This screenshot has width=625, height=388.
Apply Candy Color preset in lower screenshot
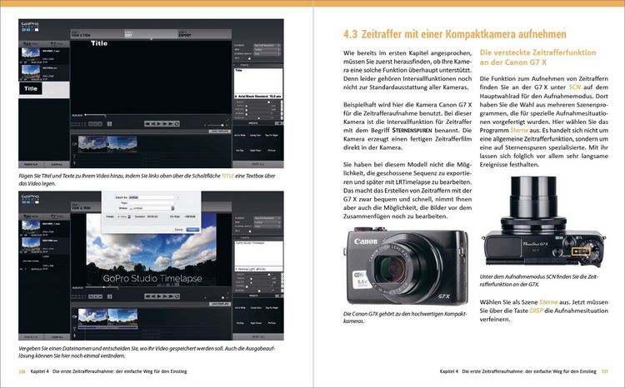coord(256,307)
